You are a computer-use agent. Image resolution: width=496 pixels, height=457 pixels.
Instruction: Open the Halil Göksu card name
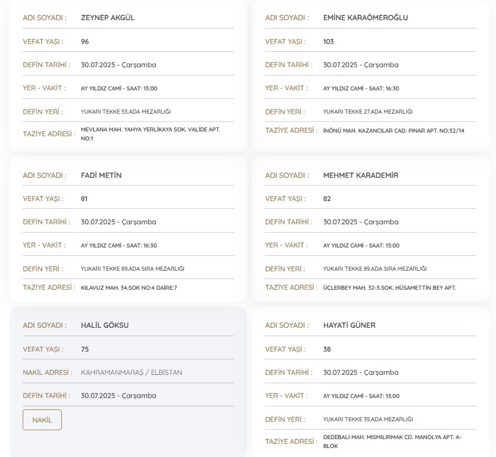[x=105, y=325]
